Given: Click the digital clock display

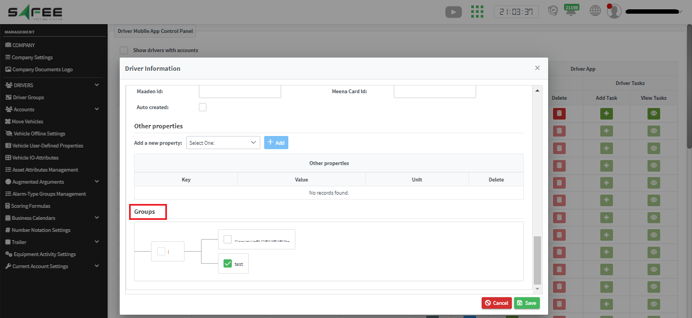Looking at the screenshot, I should tap(516, 12).
